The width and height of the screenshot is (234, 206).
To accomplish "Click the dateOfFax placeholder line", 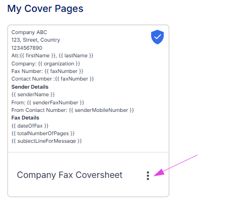I will pyautogui.click(x=30, y=126).
